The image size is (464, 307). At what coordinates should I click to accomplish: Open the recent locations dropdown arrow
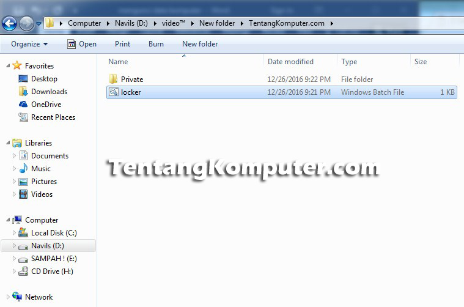tap(39, 24)
